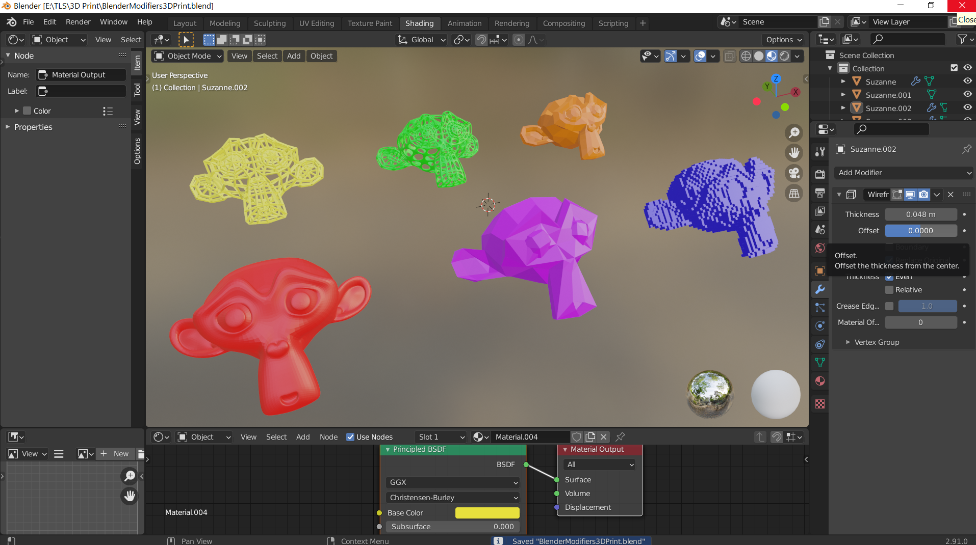
Task: Open the Add Modifier dropdown
Action: (903, 173)
